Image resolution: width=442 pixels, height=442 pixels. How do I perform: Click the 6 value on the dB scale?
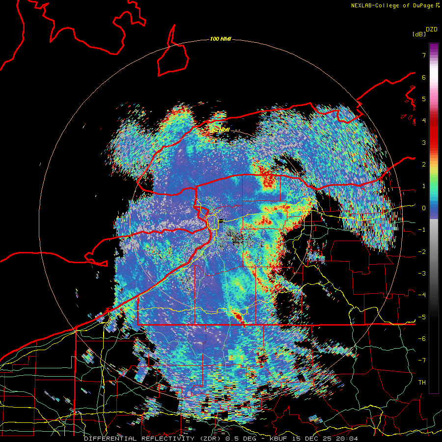click(424, 77)
